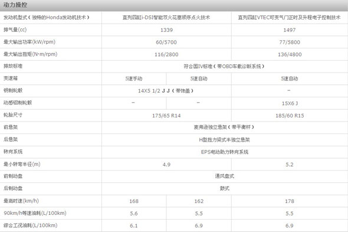348x232 pixels.
Task: Click the H型扭力梁式半独立悬架 cell
Action: click(x=224, y=140)
